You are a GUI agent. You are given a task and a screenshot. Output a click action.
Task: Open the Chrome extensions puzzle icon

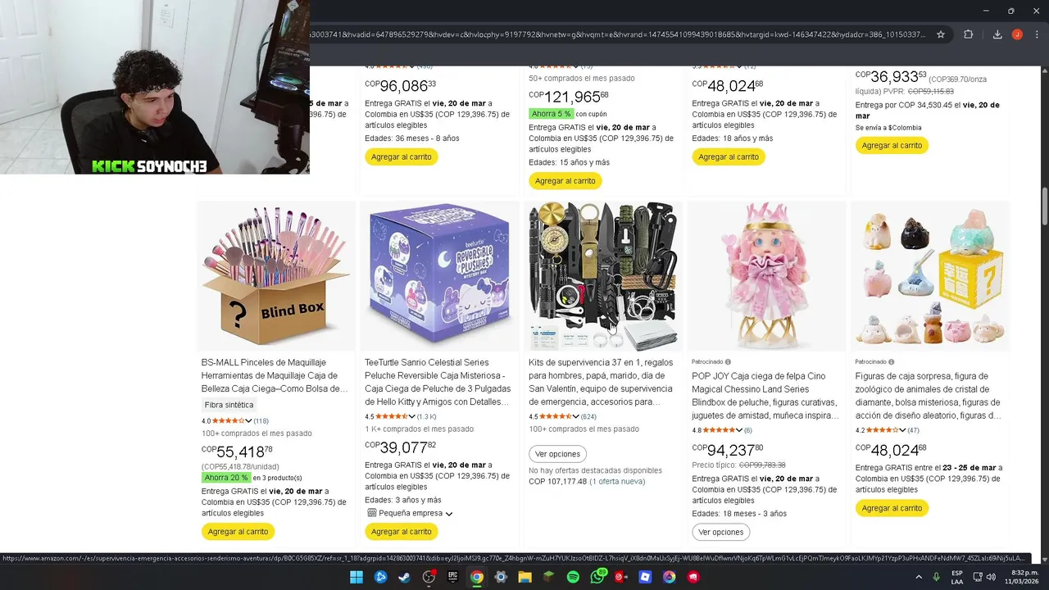point(968,34)
